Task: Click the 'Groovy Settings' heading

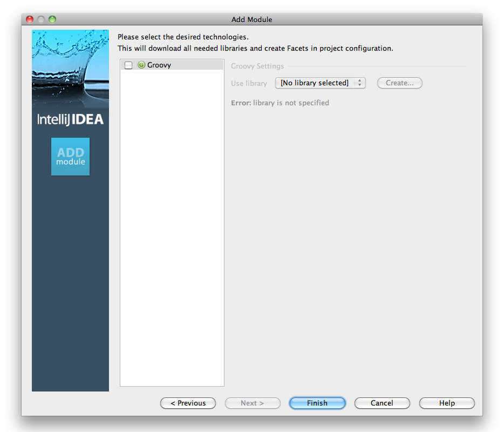Action: tap(257, 66)
